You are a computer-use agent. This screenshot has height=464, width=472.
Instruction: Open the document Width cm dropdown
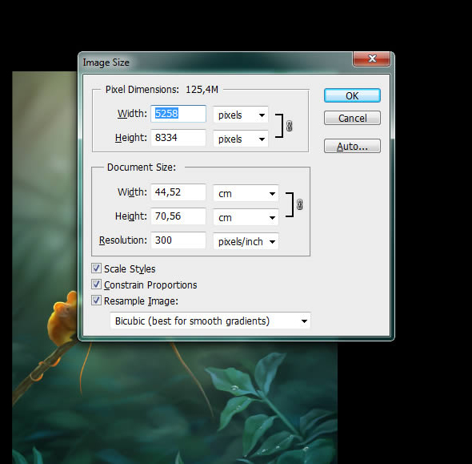coord(246,193)
